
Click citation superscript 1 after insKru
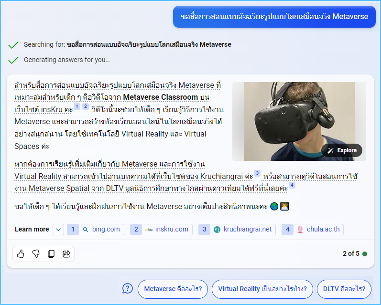click(77, 106)
